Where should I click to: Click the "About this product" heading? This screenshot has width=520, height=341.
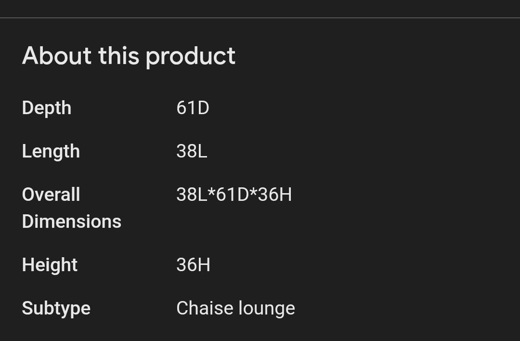129,56
